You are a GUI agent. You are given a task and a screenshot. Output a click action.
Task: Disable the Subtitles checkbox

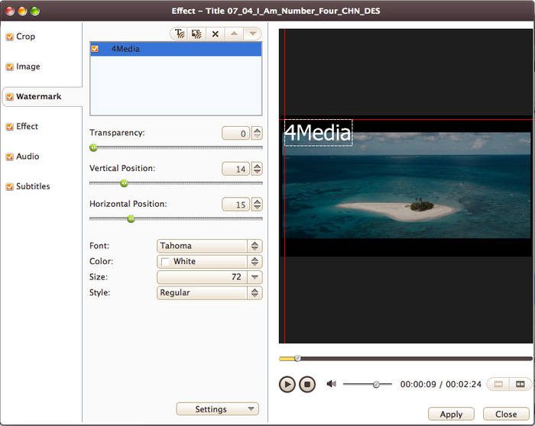[9, 186]
